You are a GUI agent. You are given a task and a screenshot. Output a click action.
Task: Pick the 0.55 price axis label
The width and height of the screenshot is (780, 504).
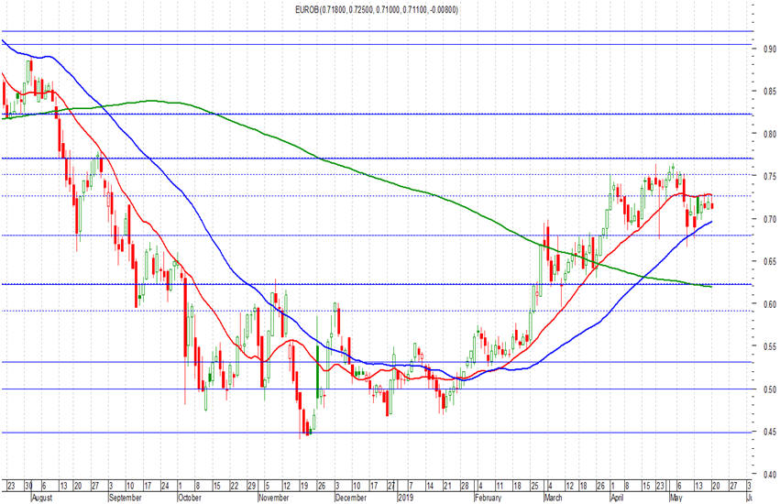click(x=770, y=346)
